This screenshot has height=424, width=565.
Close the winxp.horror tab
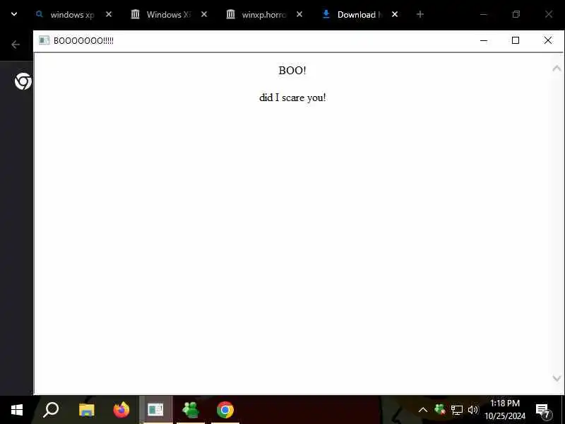tap(299, 14)
